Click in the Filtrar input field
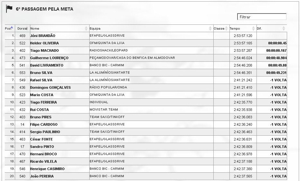 (262, 17)
